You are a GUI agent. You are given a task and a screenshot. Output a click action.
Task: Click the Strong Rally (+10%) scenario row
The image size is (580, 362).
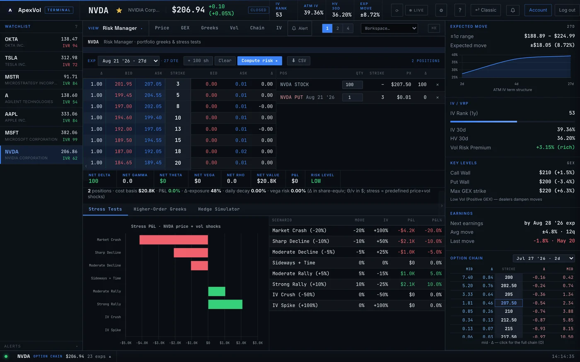pos(357,285)
